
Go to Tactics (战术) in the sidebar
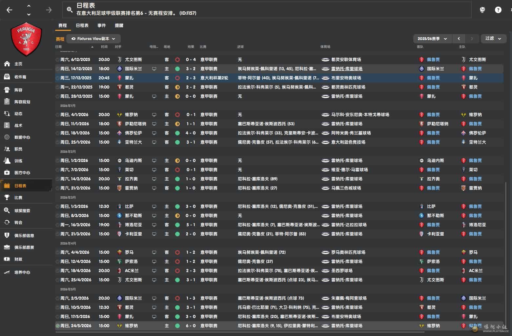tap(7, 125)
